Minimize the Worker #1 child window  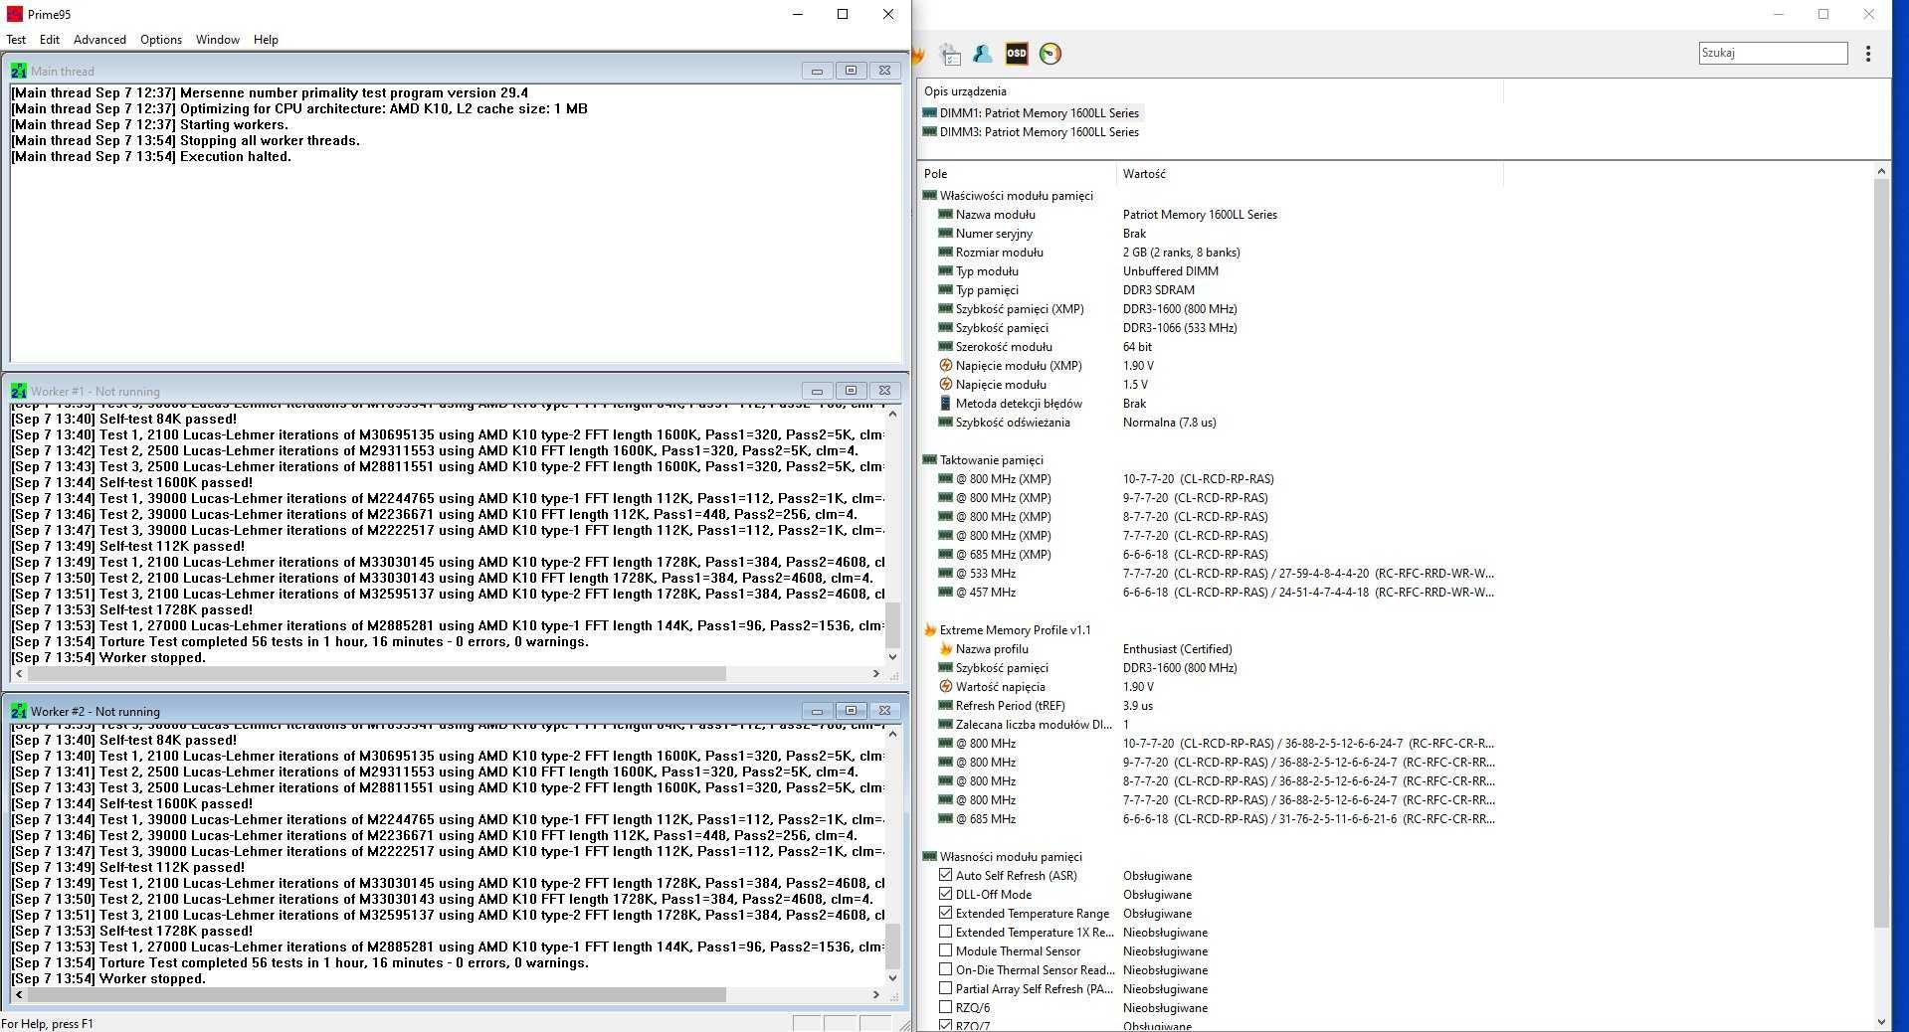pyautogui.click(x=817, y=391)
